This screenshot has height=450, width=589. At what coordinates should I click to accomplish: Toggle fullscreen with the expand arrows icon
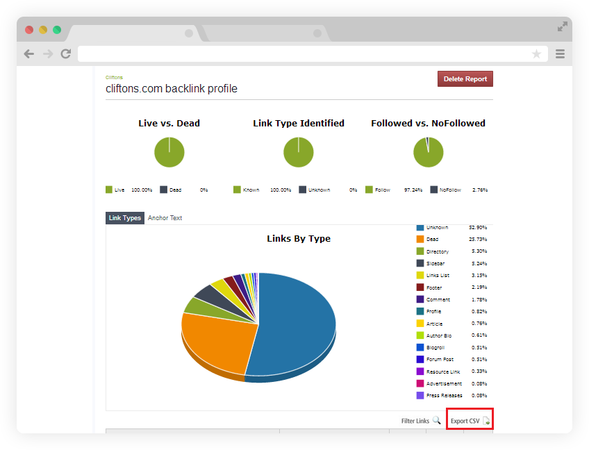click(x=563, y=26)
